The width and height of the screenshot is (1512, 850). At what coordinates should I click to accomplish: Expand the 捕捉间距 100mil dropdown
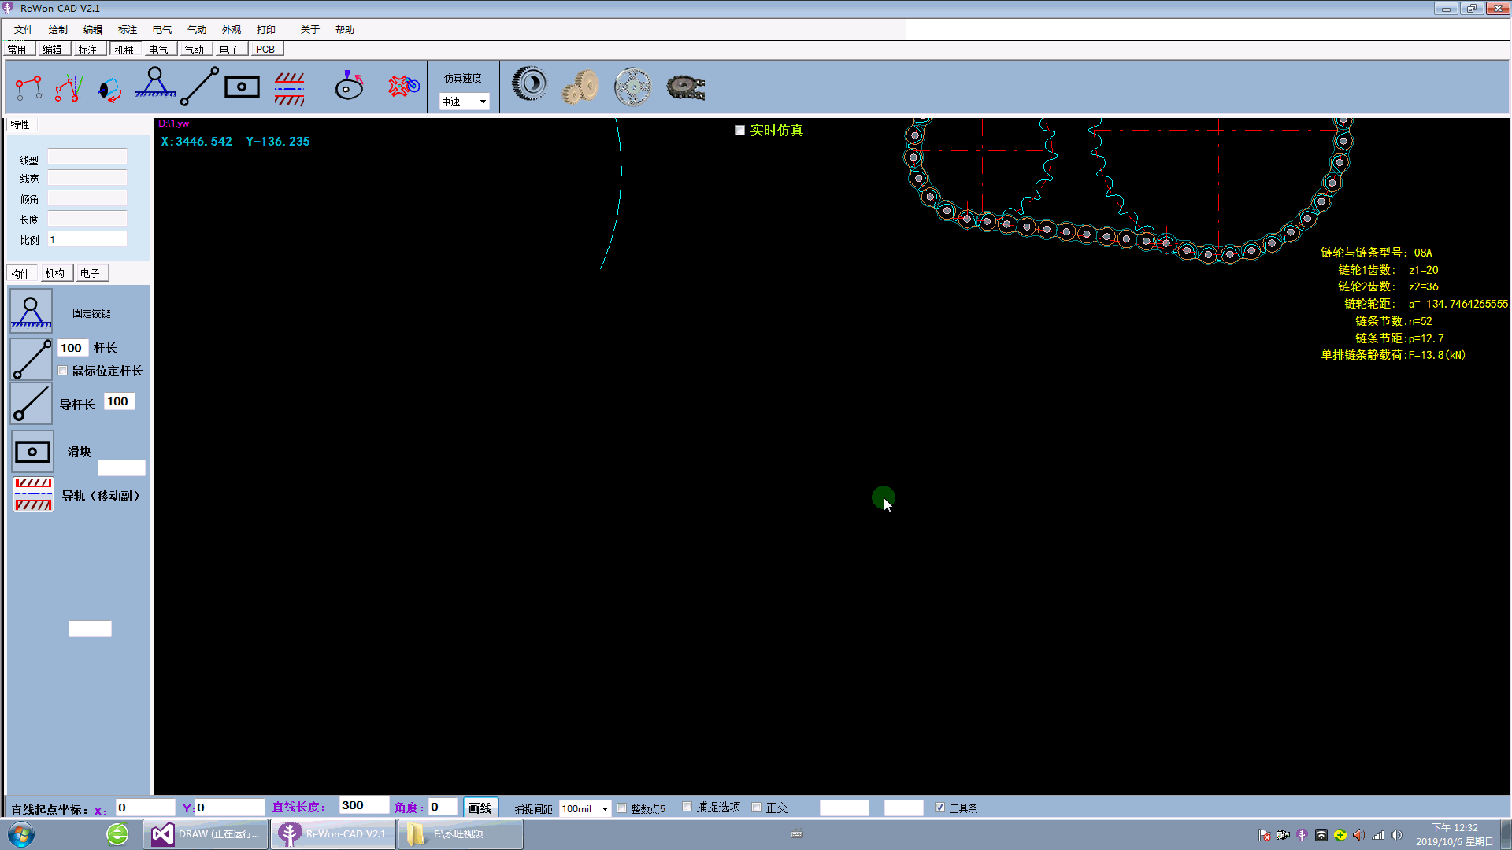pyautogui.click(x=605, y=809)
